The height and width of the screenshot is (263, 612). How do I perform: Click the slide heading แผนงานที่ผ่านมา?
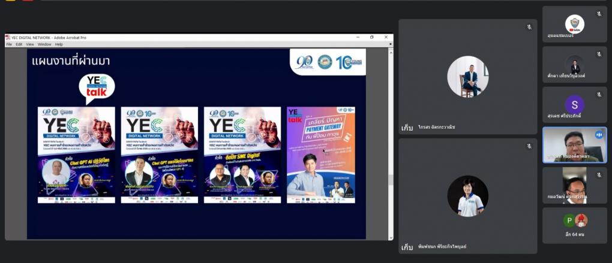71,61
